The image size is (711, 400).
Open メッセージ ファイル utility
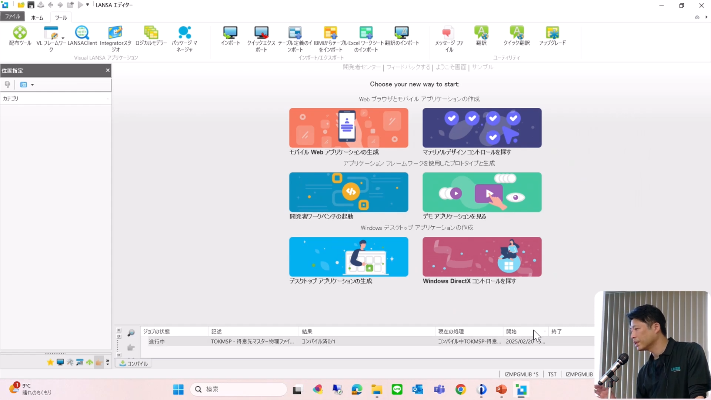449,39
